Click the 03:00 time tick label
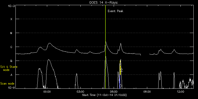This screenshot has height=99, width=198. [80, 92]
